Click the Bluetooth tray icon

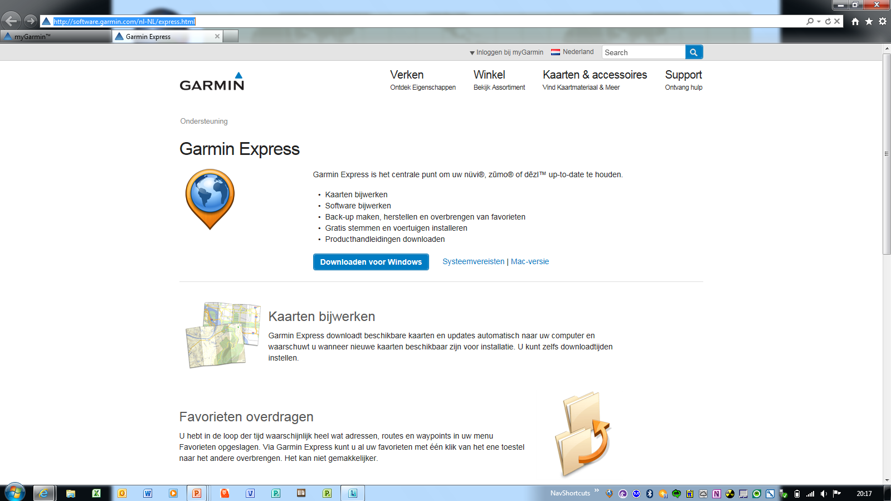click(x=650, y=494)
